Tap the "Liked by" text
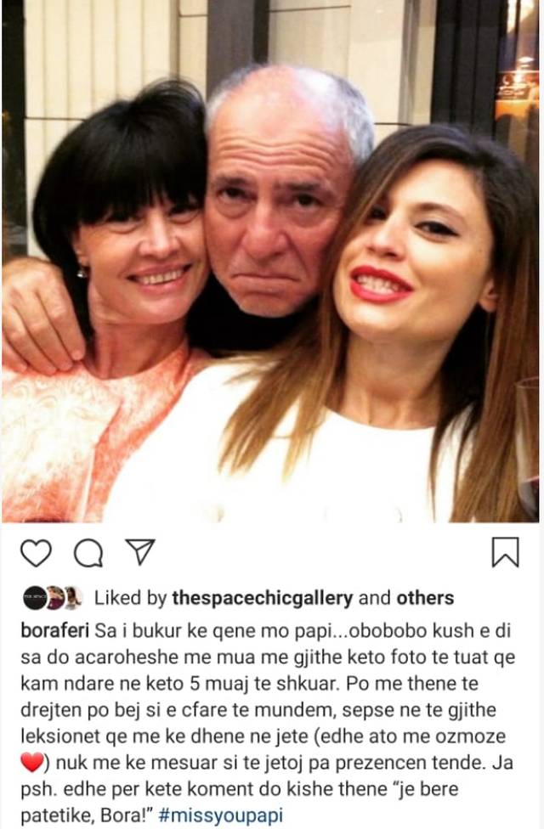 click(x=130, y=598)
